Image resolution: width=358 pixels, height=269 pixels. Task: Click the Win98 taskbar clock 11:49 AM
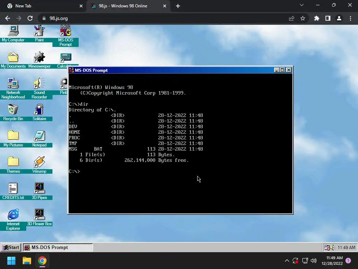point(346,248)
